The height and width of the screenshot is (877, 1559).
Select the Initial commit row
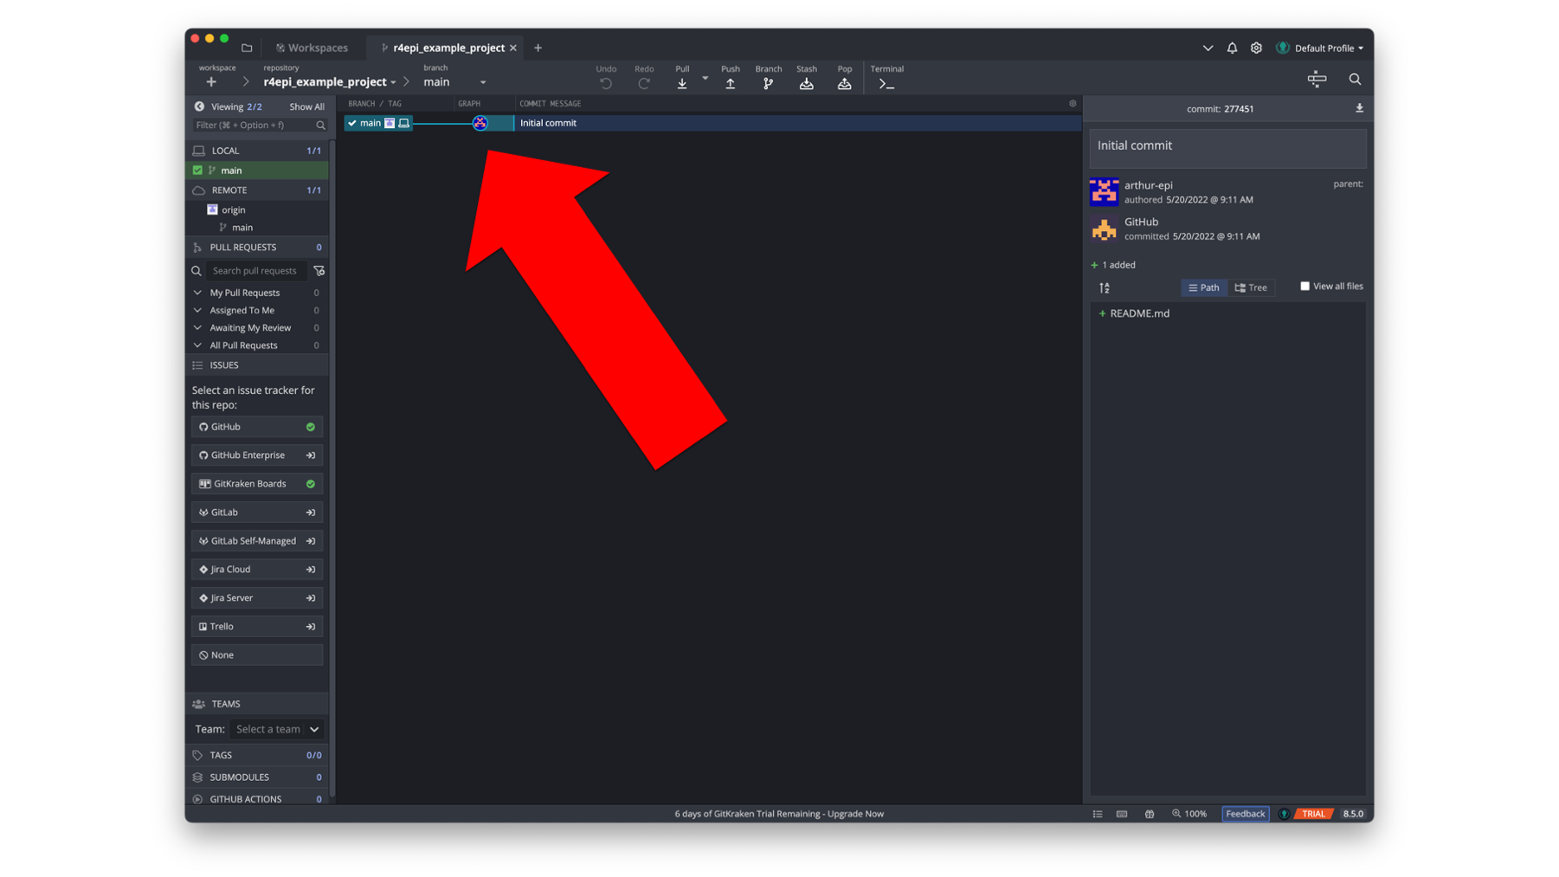click(x=710, y=123)
